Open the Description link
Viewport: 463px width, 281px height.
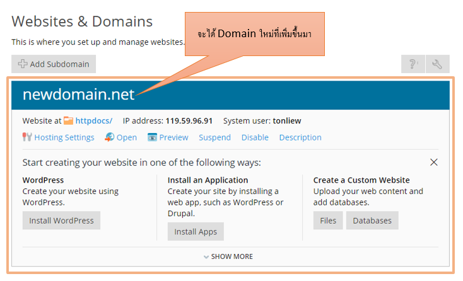click(300, 137)
